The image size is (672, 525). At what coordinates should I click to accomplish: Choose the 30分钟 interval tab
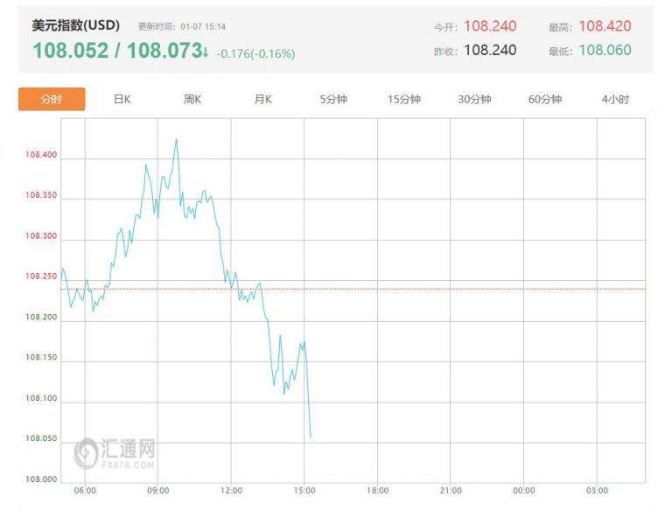[474, 100]
